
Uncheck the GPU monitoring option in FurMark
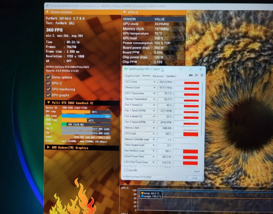click(48, 89)
